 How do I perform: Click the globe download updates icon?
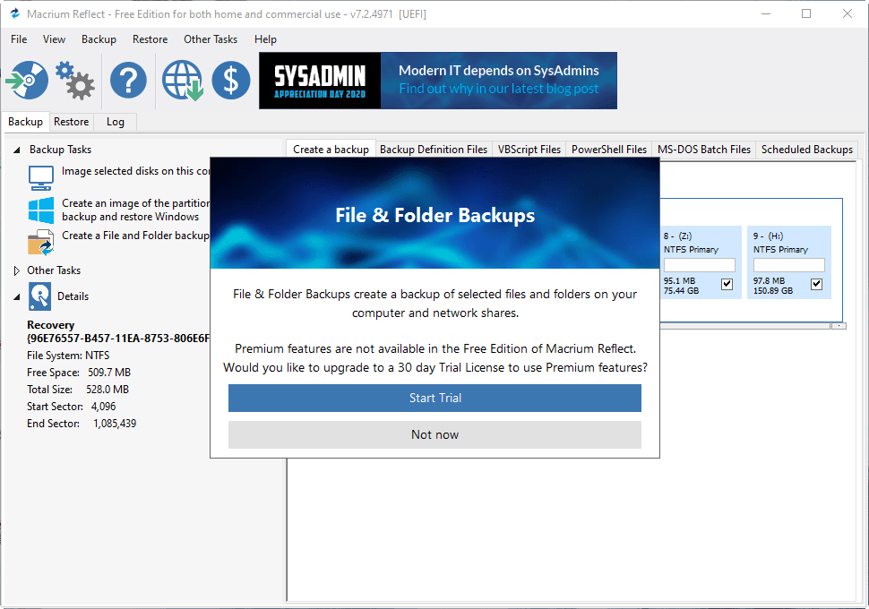(183, 81)
